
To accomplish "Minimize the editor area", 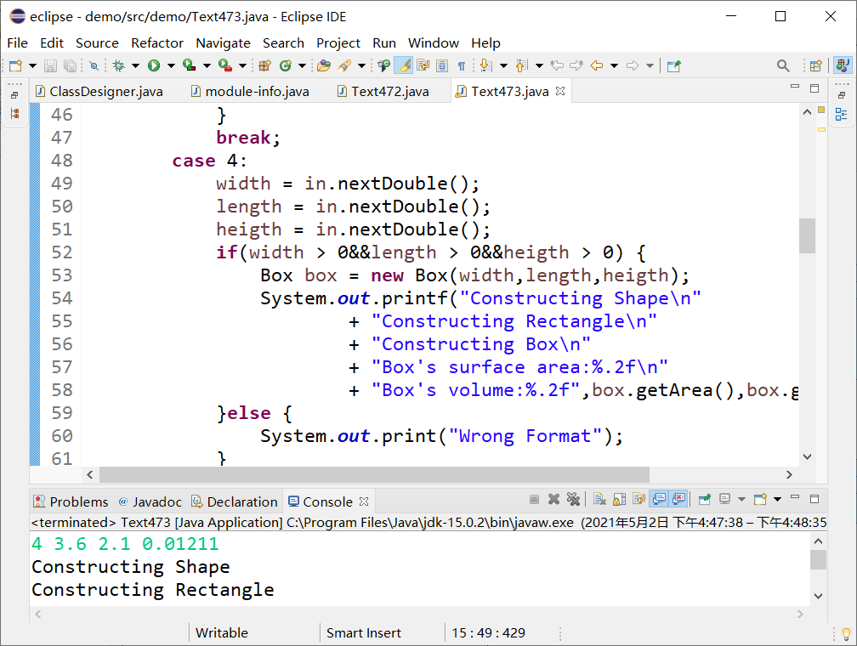I will tap(795, 87).
